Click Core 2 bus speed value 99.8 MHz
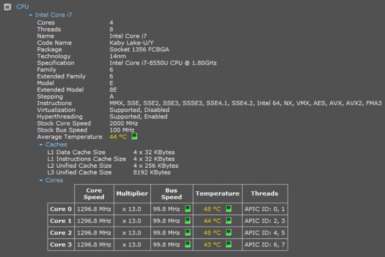The height and width of the screenshot is (257, 385). [x=166, y=232]
